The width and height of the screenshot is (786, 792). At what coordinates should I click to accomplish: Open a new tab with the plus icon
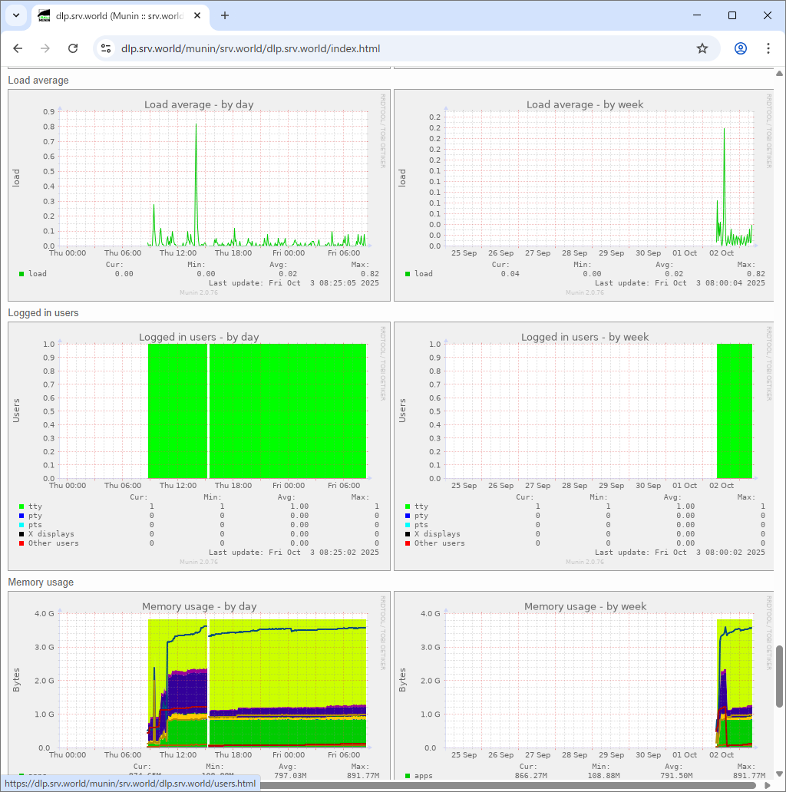point(223,15)
